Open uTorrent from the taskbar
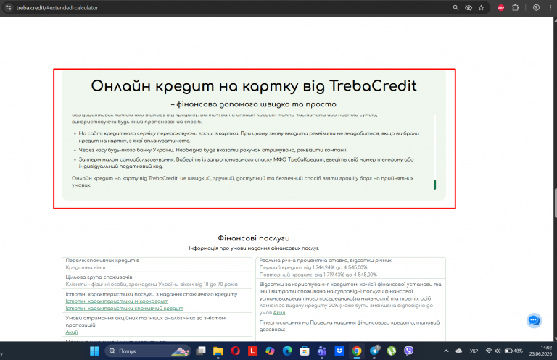The width and height of the screenshot is (557, 360). [x=392, y=351]
